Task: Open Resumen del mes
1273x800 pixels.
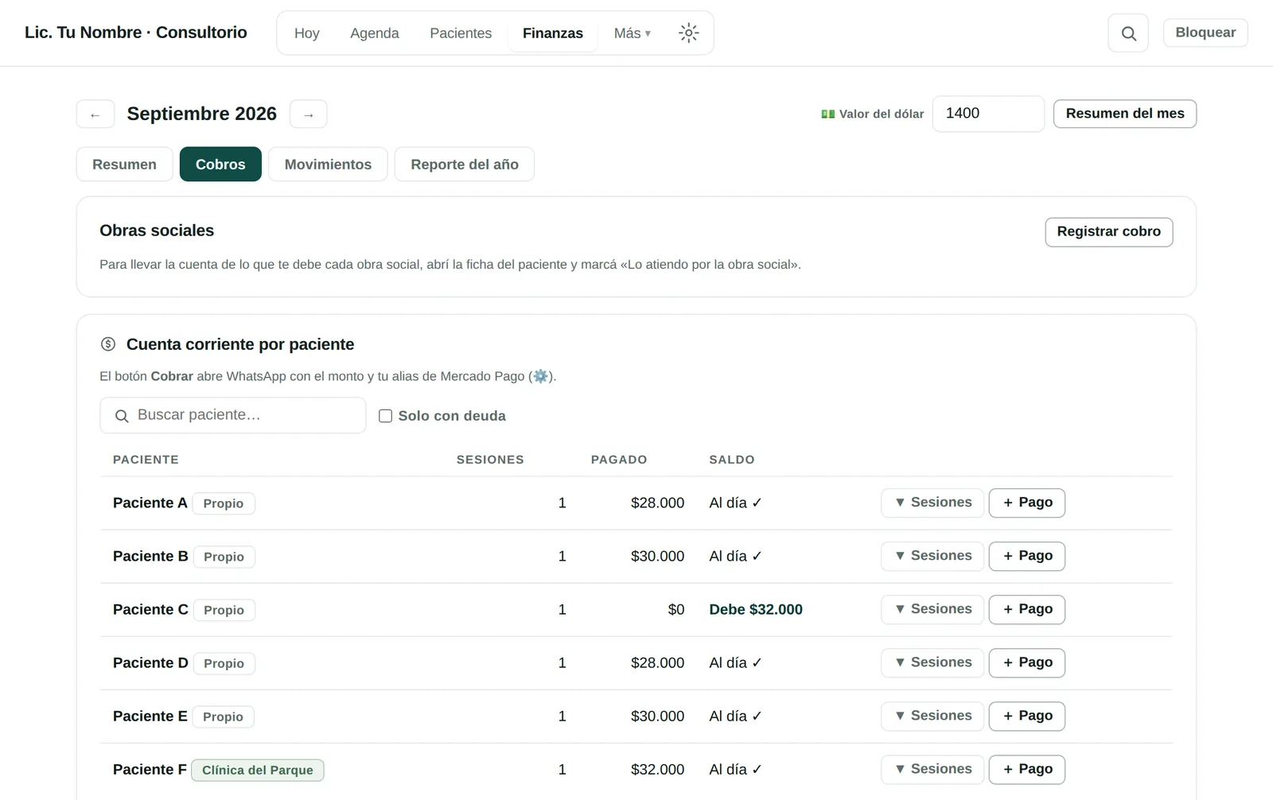Action: (1125, 114)
